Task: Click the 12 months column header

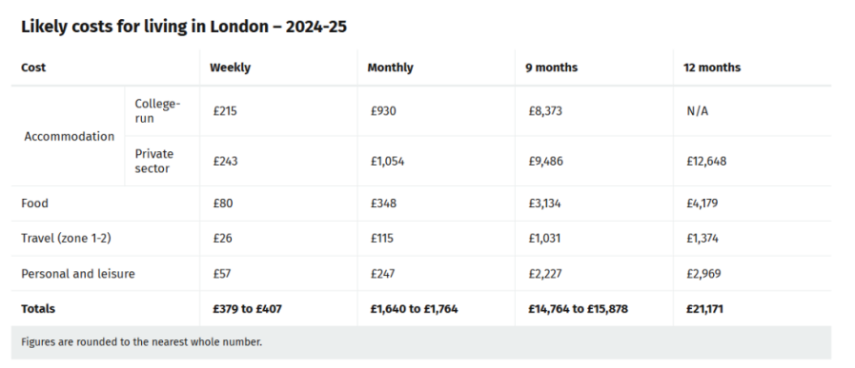Action: (x=712, y=68)
